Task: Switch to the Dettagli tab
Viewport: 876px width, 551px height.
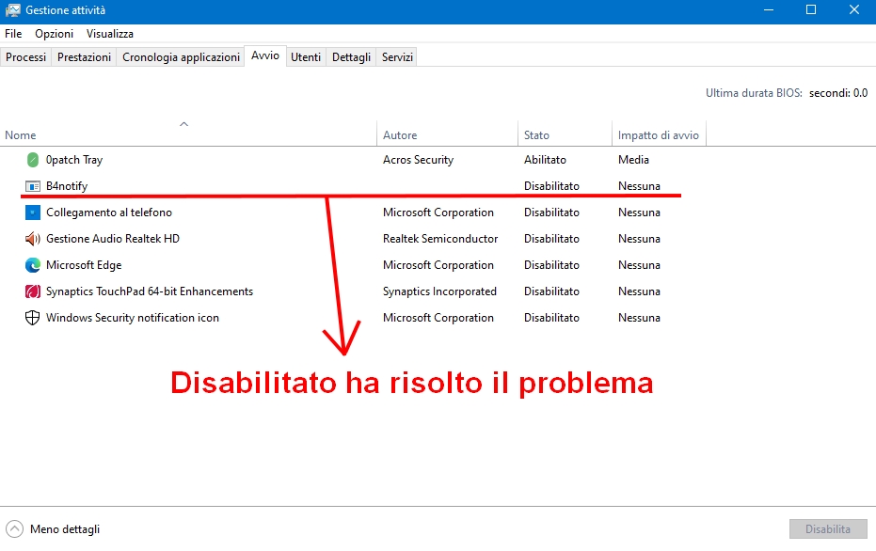Action: point(351,57)
